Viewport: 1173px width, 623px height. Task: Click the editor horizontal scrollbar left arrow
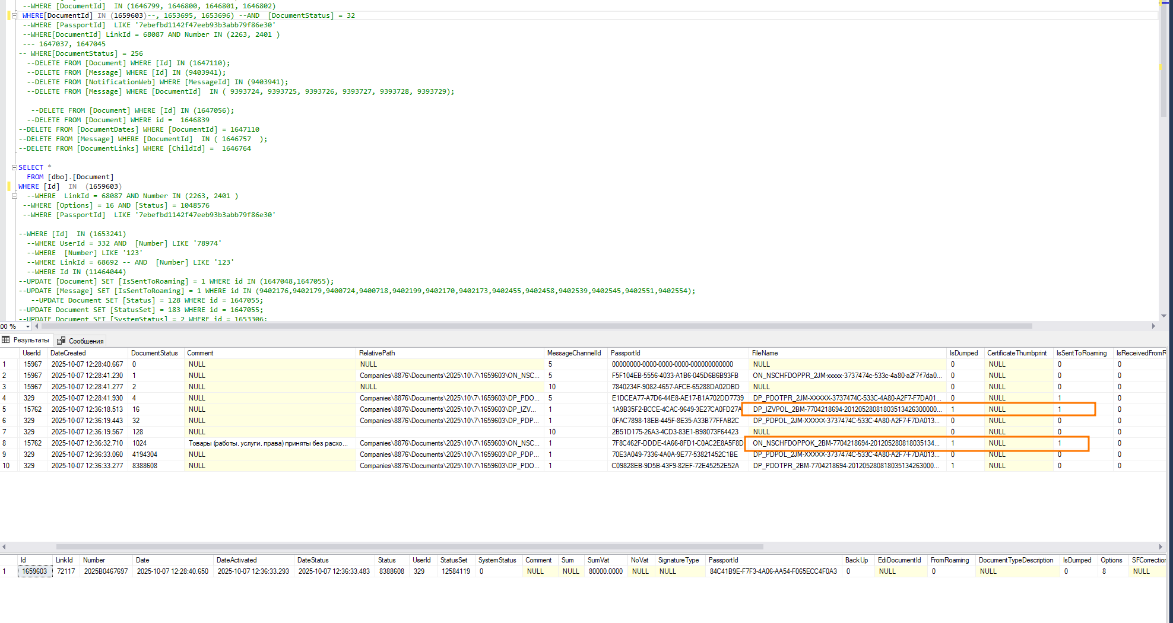coord(37,326)
